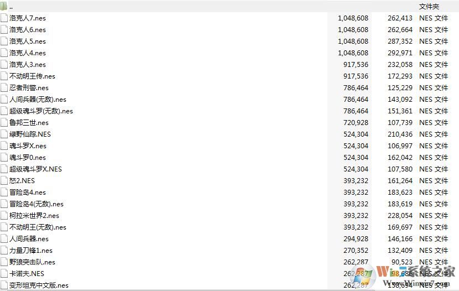Click the file icon next to 卡诺夫.NES

(x=4, y=273)
